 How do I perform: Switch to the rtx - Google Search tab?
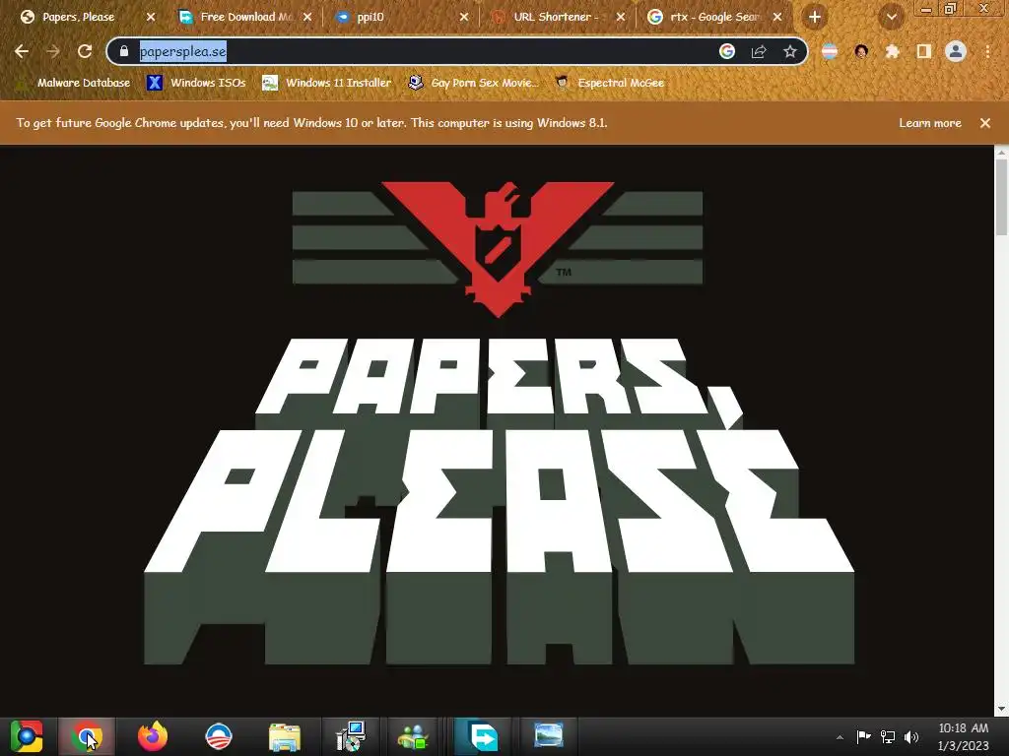714,18
